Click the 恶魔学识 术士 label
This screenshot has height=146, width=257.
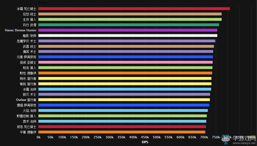[26, 41]
